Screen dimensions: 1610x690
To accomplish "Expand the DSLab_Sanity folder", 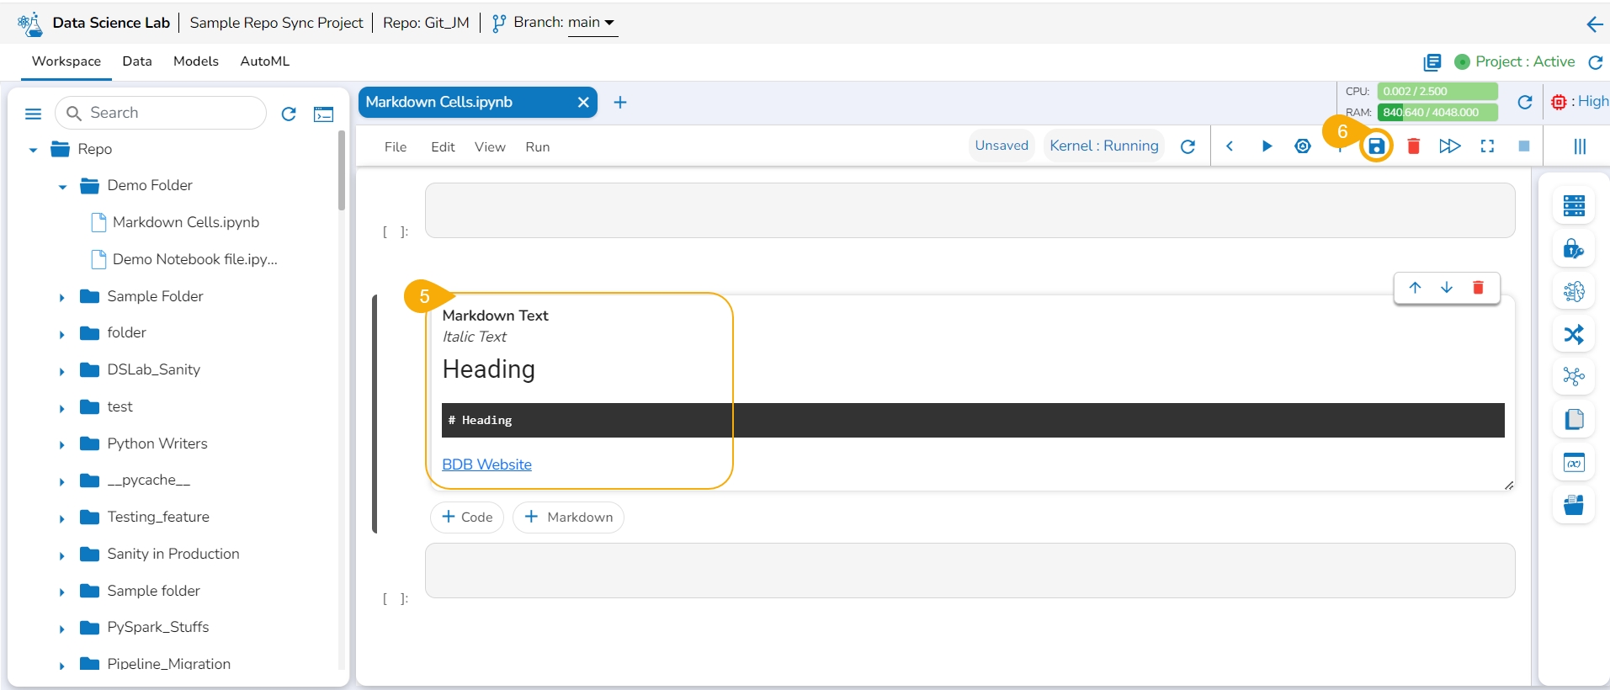I will [62, 371].
